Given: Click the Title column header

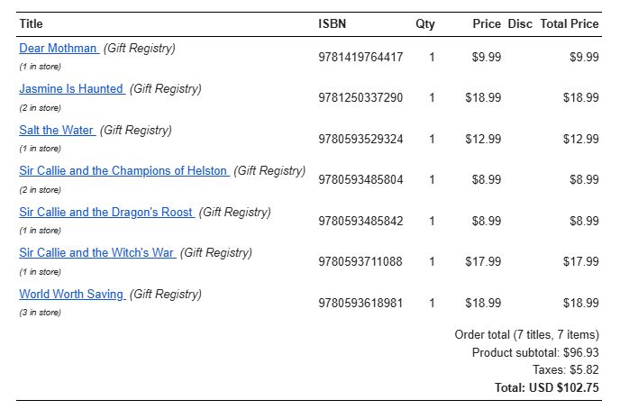Looking at the screenshot, I should [31, 24].
